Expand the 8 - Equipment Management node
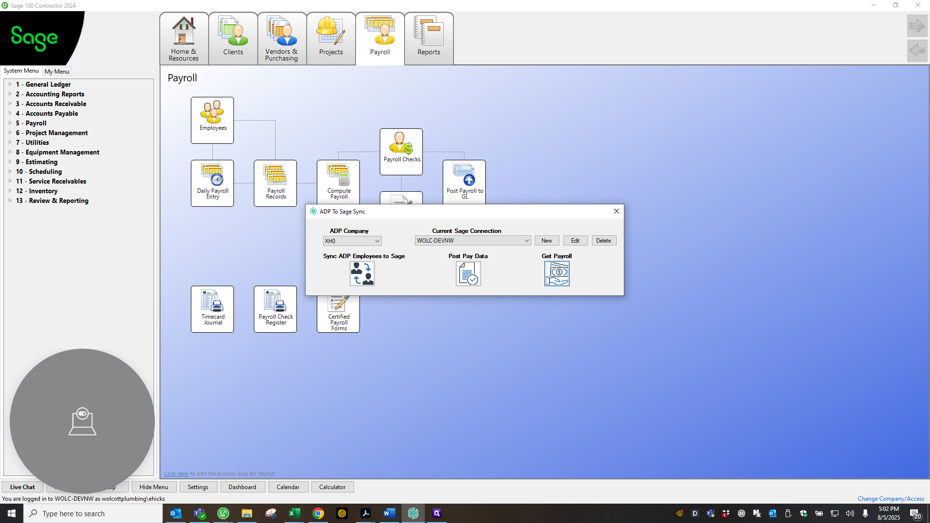 tap(10, 152)
